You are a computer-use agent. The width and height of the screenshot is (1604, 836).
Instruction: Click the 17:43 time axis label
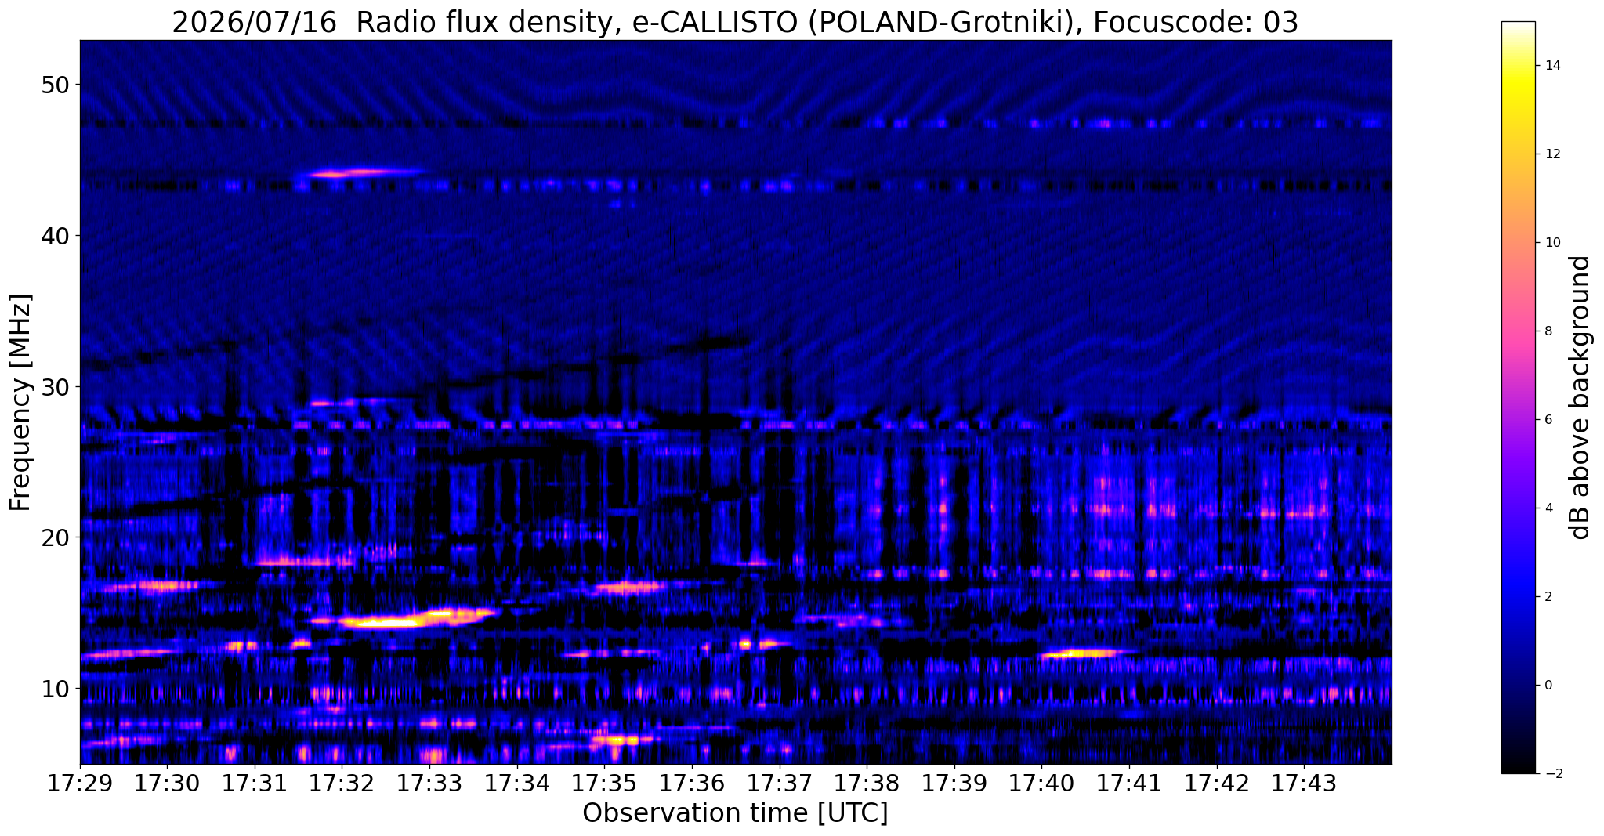[1305, 784]
